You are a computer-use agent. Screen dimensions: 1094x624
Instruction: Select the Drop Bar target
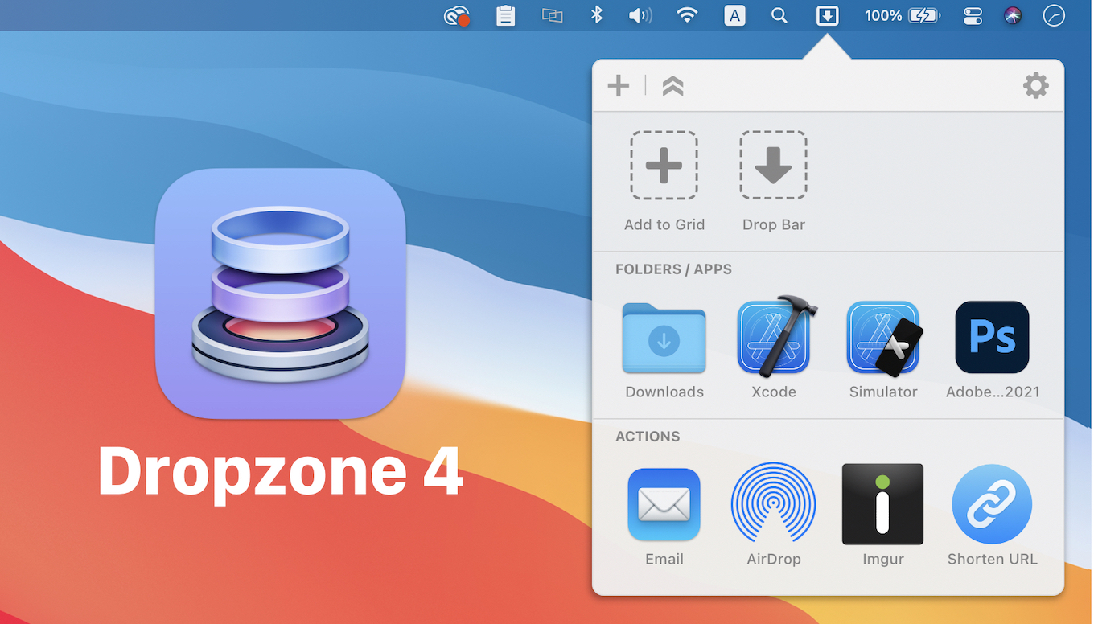coord(773,165)
